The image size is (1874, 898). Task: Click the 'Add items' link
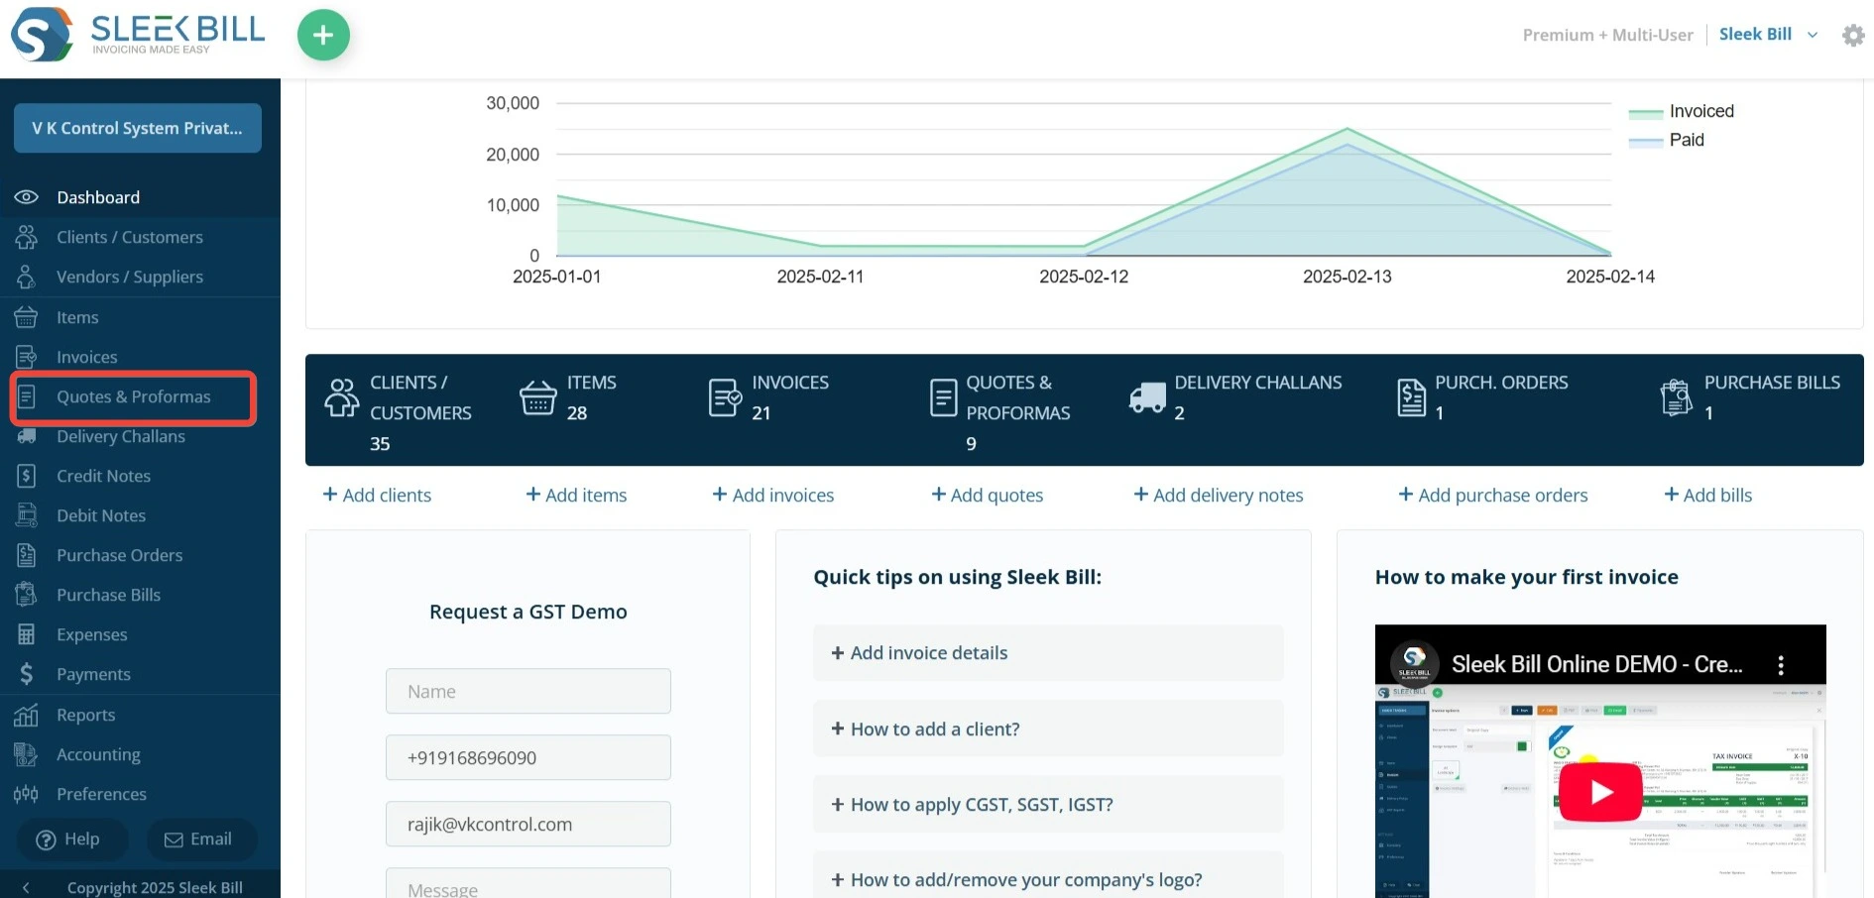click(576, 495)
